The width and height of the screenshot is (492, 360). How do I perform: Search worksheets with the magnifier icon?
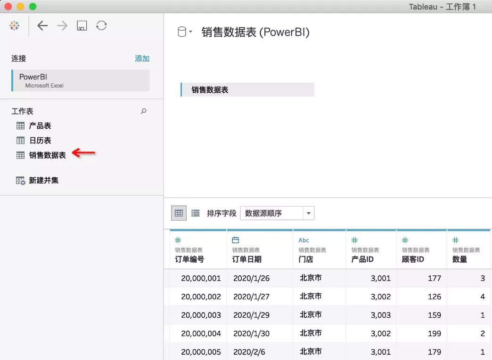tap(144, 111)
